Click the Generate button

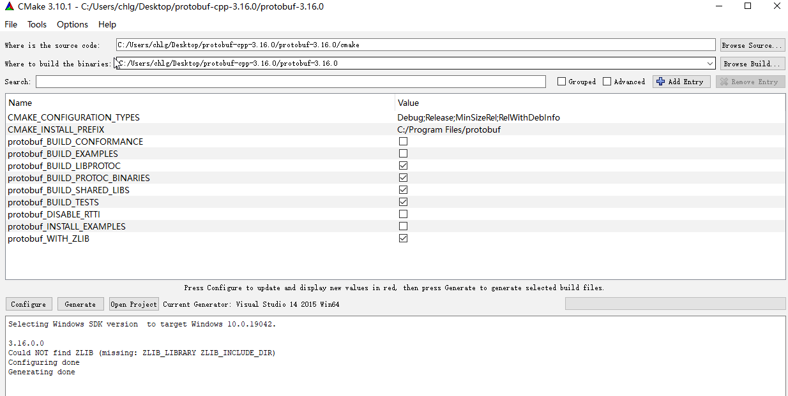pos(80,304)
